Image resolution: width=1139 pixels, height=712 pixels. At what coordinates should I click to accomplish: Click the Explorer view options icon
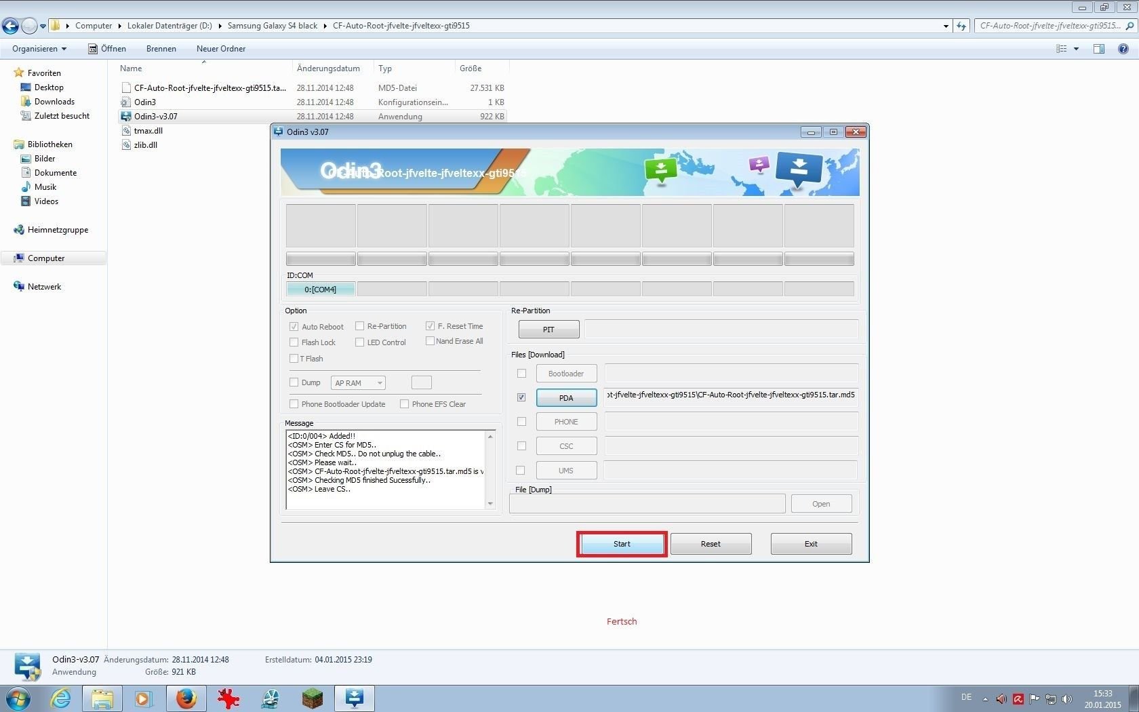(1062, 49)
